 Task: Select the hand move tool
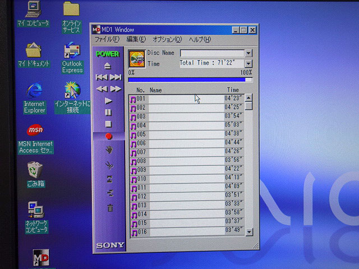pyautogui.click(x=109, y=150)
